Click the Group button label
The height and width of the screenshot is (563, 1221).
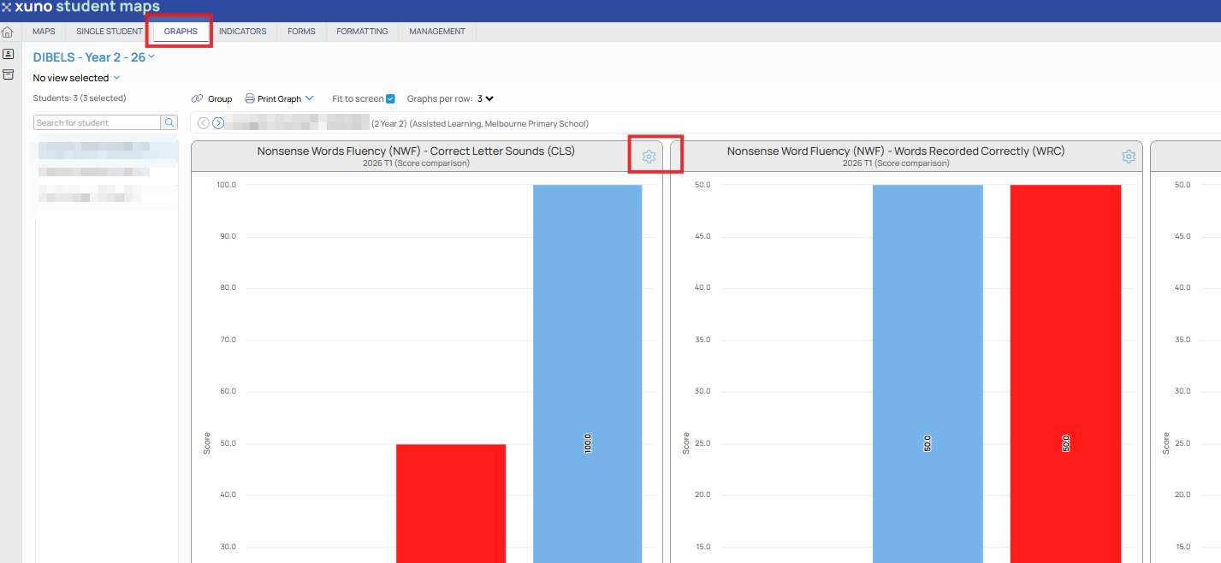(220, 98)
